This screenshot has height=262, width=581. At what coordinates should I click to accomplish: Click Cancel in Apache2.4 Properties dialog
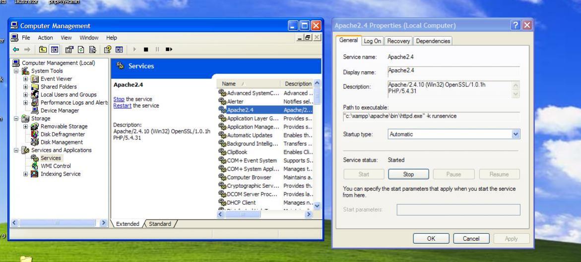[x=471, y=238]
